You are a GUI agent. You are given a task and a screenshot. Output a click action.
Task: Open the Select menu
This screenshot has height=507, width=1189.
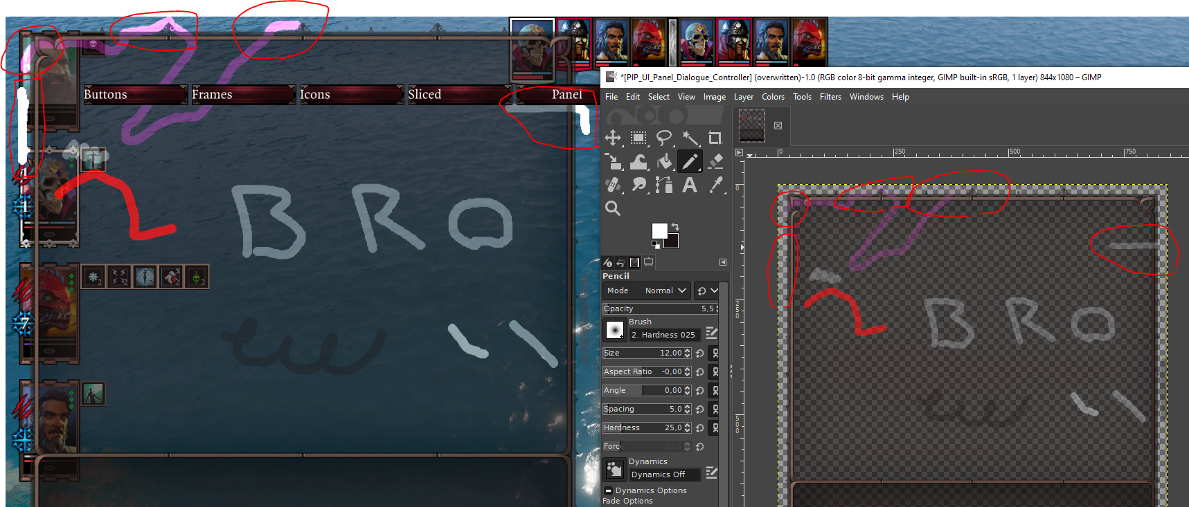tap(659, 97)
